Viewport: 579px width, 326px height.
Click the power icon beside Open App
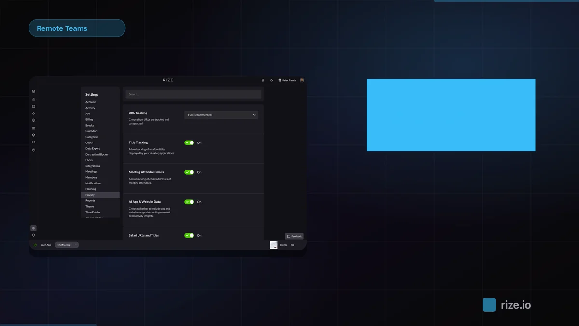click(34, 245)
